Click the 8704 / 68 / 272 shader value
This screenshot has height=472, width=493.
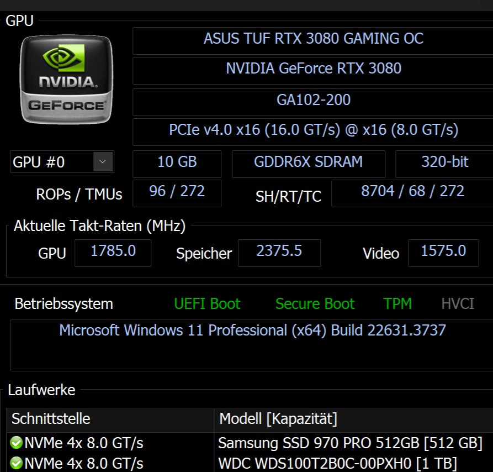pyautogui.click(x=412, y=193)
